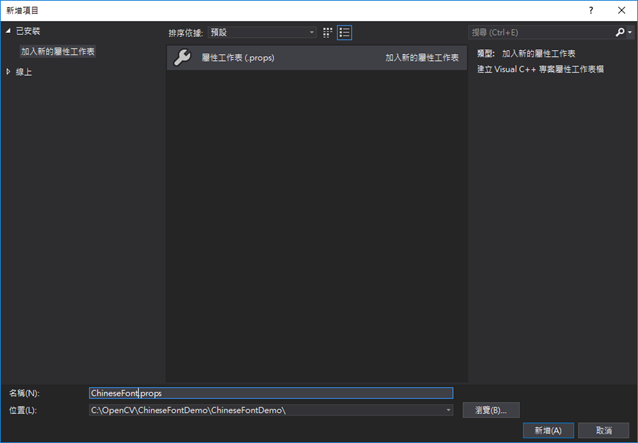Open the search options dropdown arrow
Screen dimensions: 638x443
coord(630,32)
